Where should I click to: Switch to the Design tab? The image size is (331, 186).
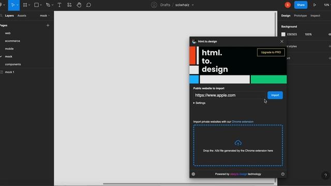click(x=285, y=16)
